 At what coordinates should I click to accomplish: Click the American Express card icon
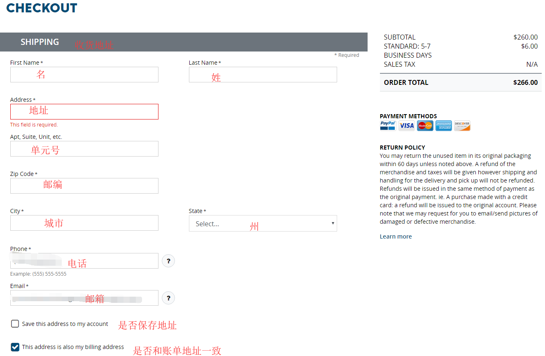[x=443, y=126]
